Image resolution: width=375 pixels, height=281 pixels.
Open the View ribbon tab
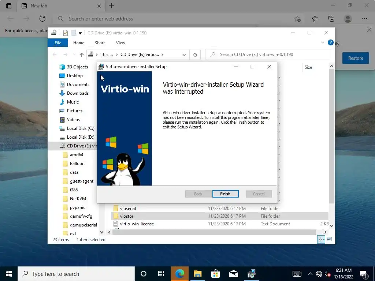120,43
